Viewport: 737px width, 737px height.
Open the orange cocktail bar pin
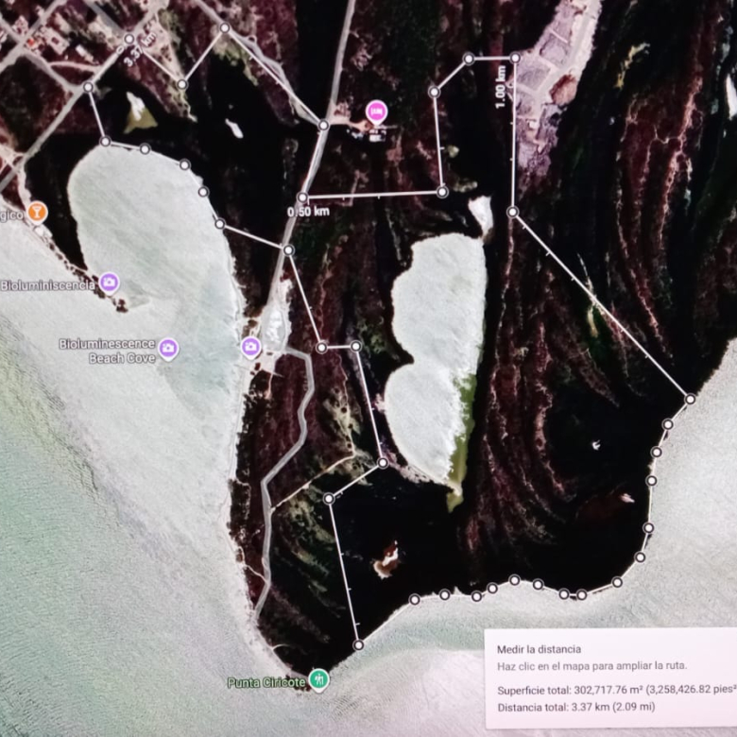tap(37, 212)
